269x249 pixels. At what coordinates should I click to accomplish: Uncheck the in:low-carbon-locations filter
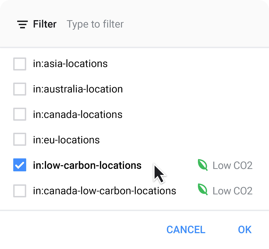pos(19,165)
